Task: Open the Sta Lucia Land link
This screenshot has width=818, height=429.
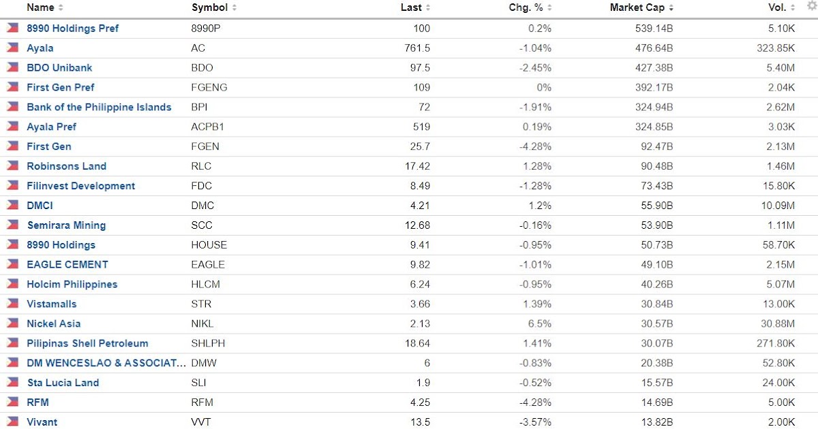Action: (x=63, y=383)
